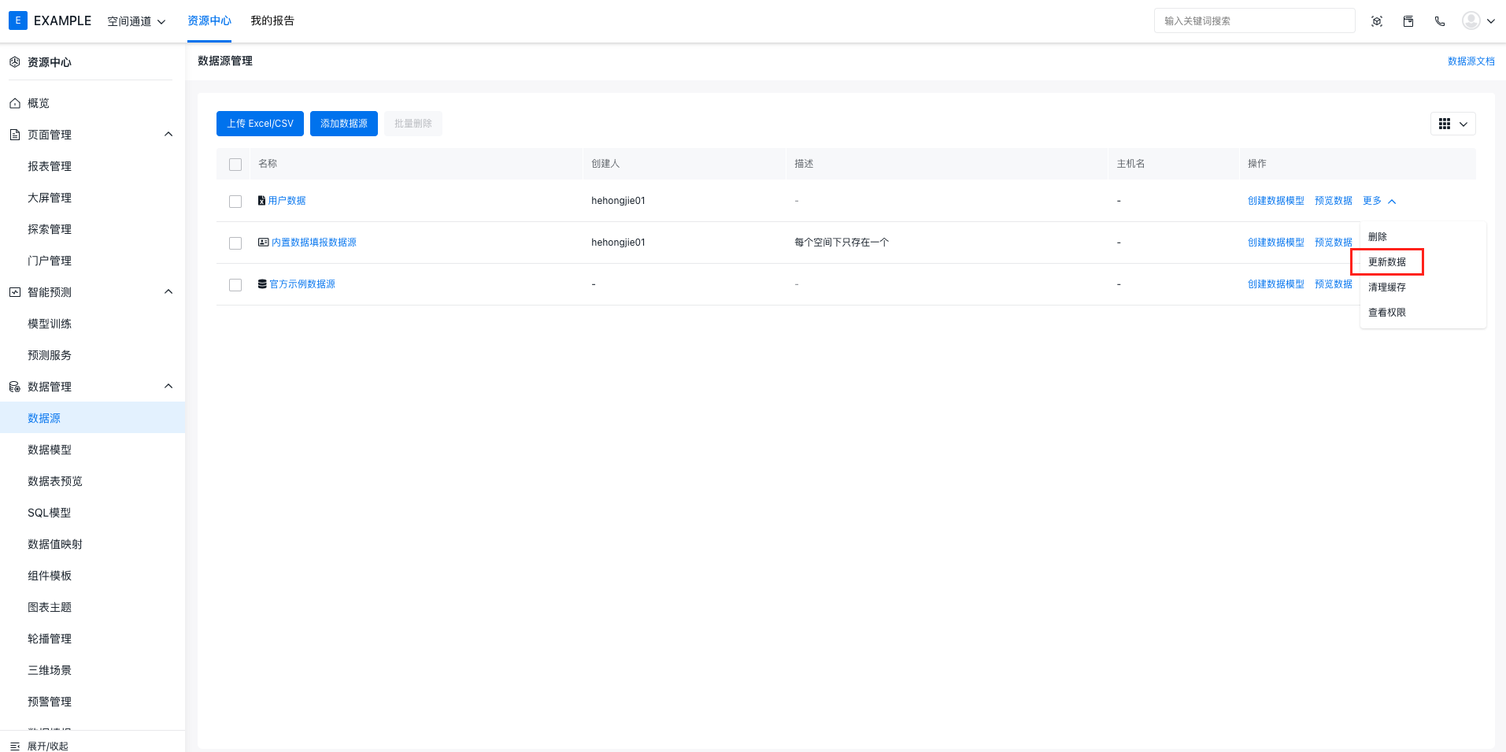Image resolution: width=1506 pixels, height=752 pixels.
Task: Click the chart icon beside 智能预测
Action: 14,292
